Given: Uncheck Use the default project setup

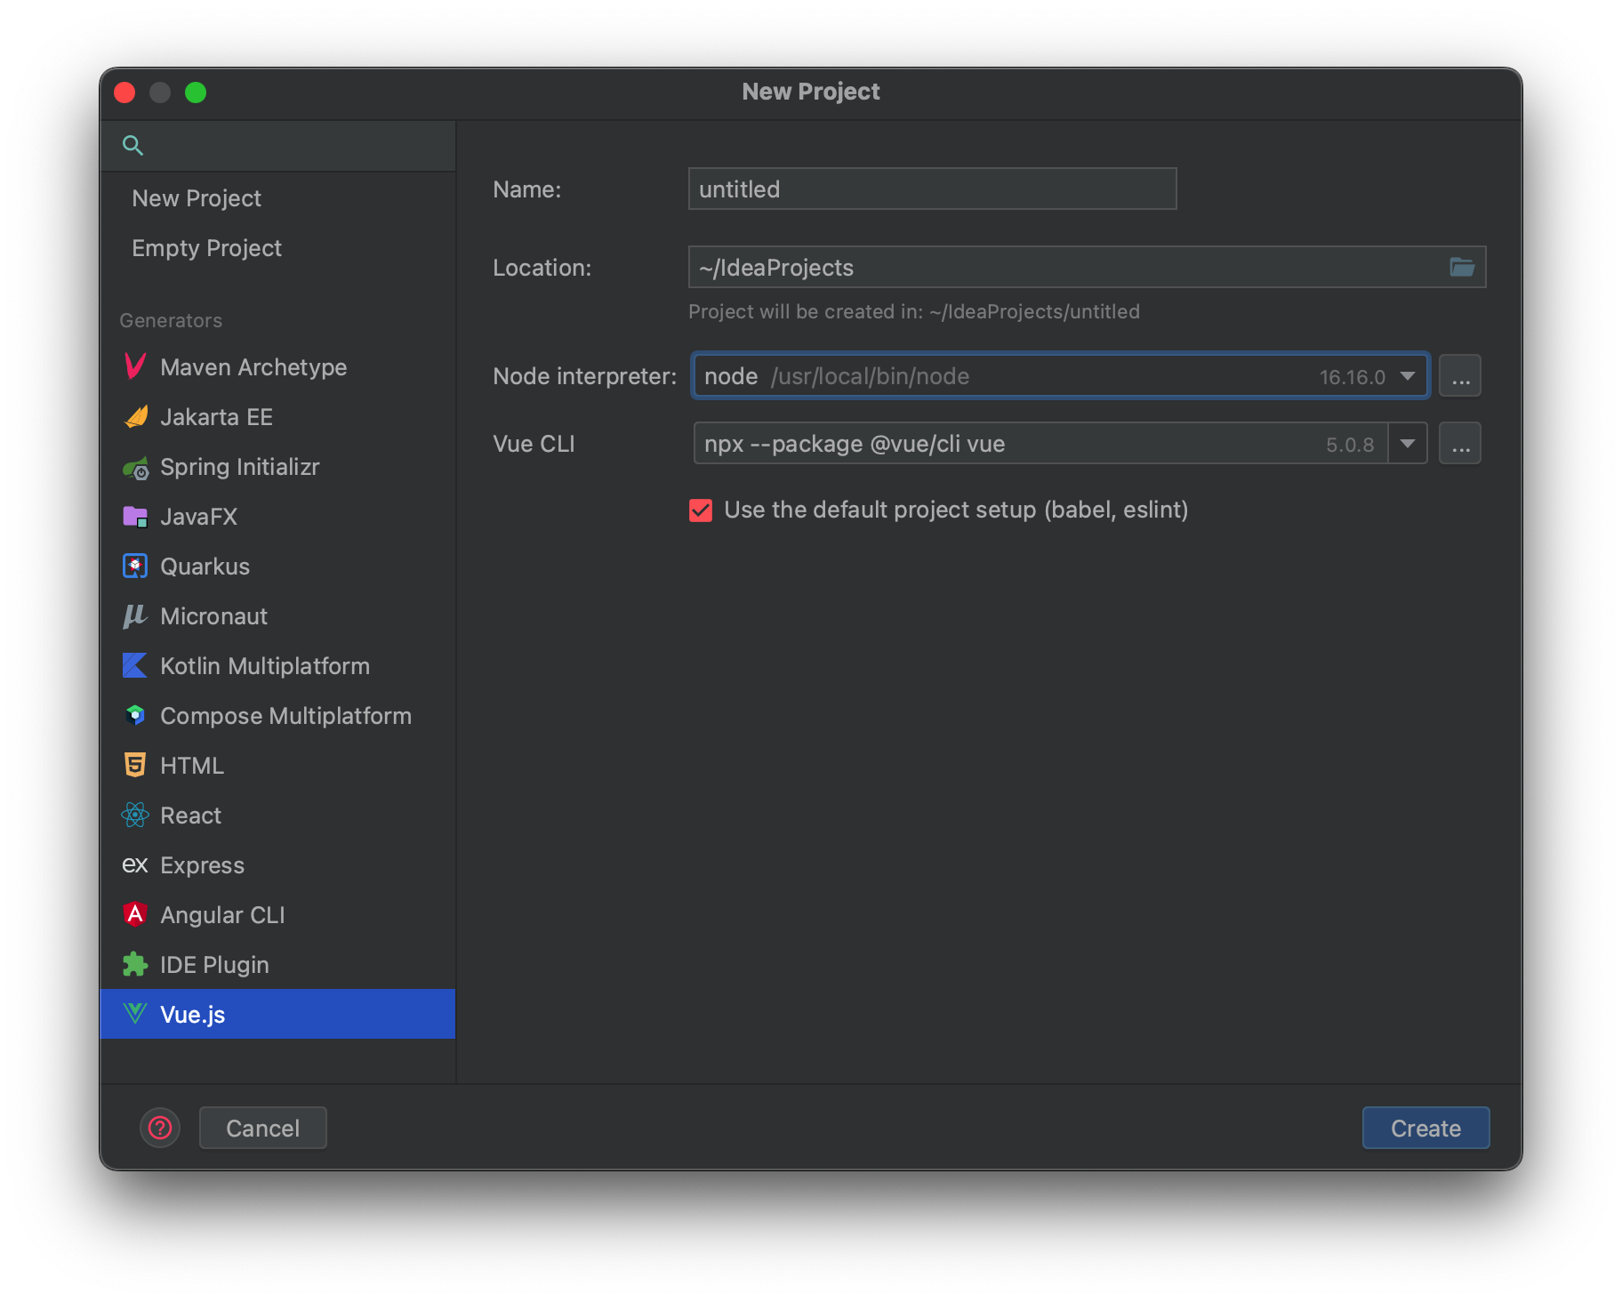Looking at the screenshot, I should [x=701, y=510].
